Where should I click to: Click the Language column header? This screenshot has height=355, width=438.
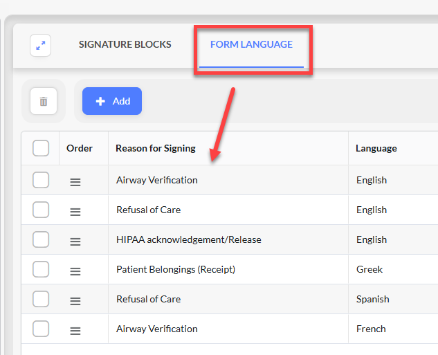point(376,148)
